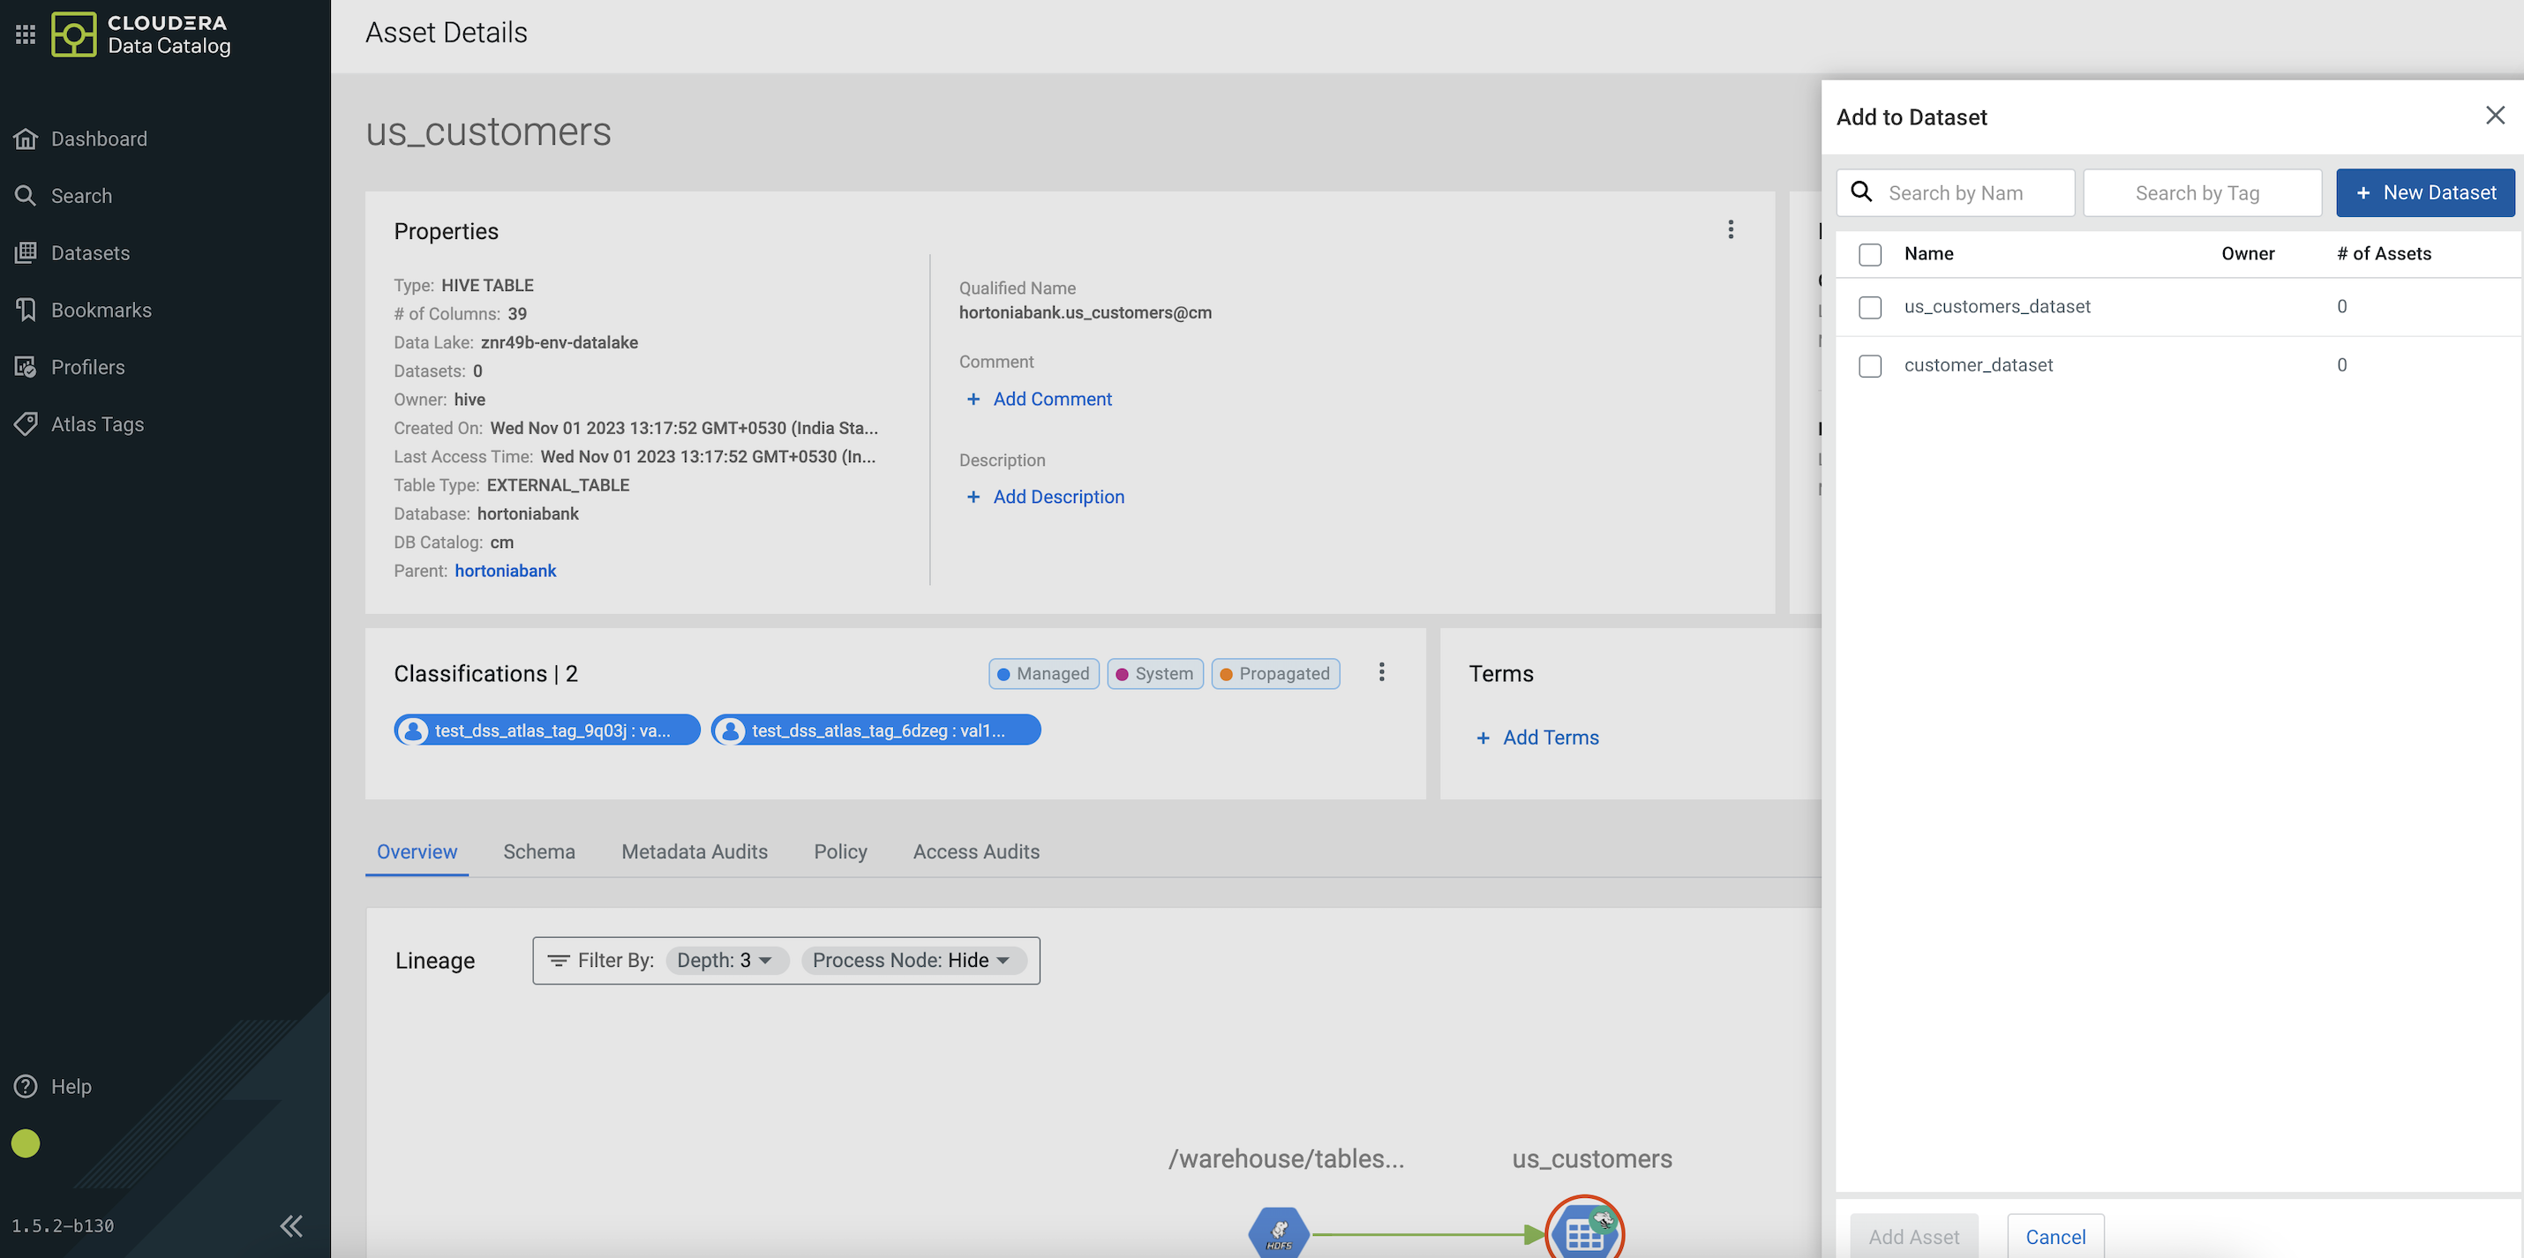
Task: Click the Atlas Tags icon
Action: [26, 424]
